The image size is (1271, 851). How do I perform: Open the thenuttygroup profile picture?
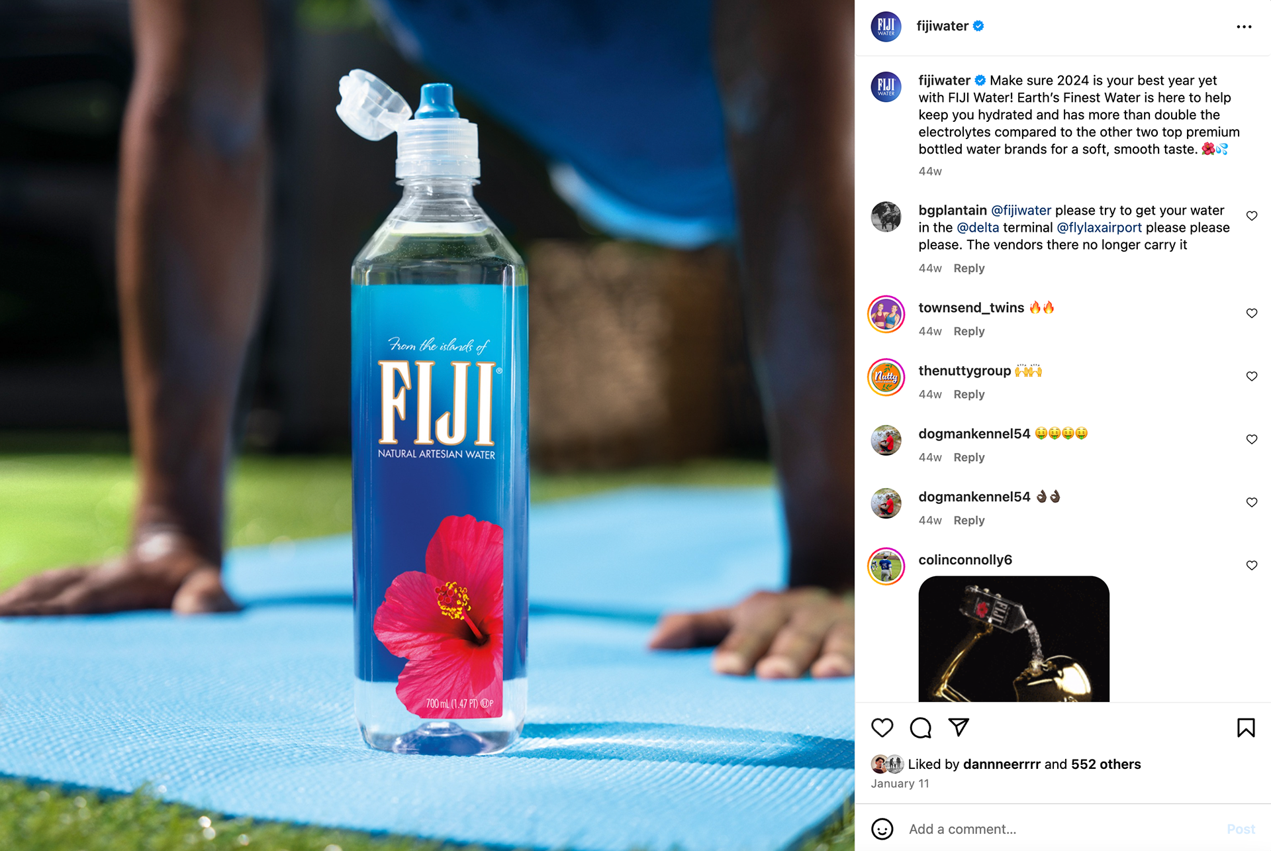tap(886, 377)
